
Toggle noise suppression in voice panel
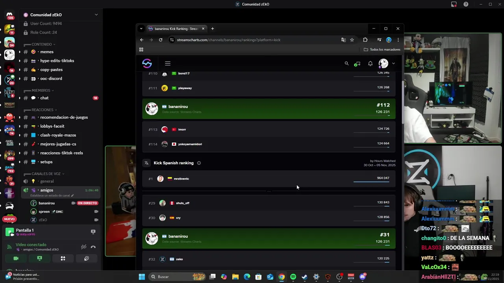pos(83,247)
